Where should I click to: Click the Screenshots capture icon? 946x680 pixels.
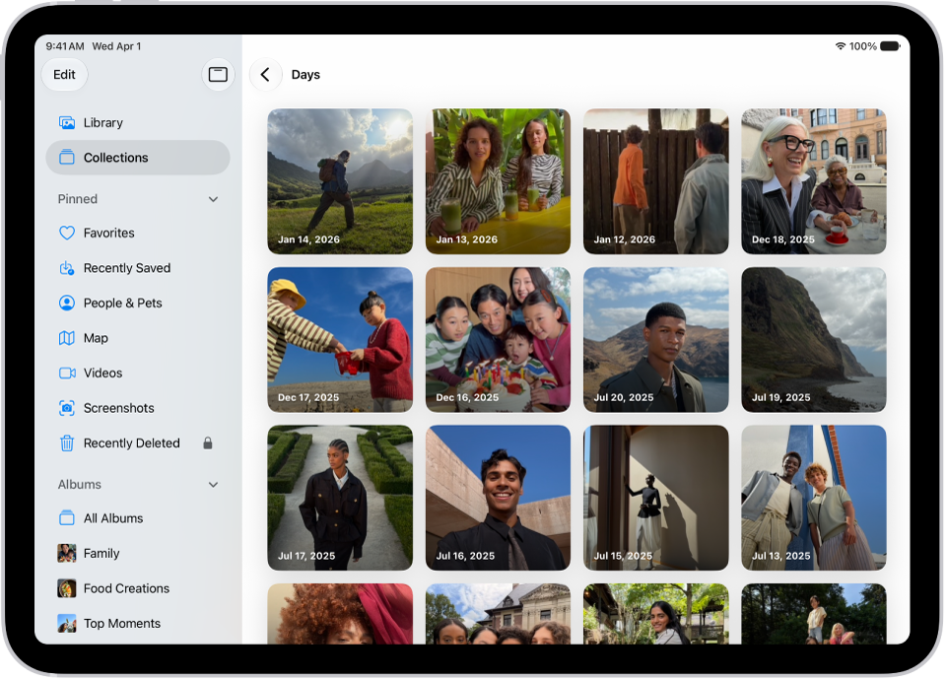tap(67, 408)
